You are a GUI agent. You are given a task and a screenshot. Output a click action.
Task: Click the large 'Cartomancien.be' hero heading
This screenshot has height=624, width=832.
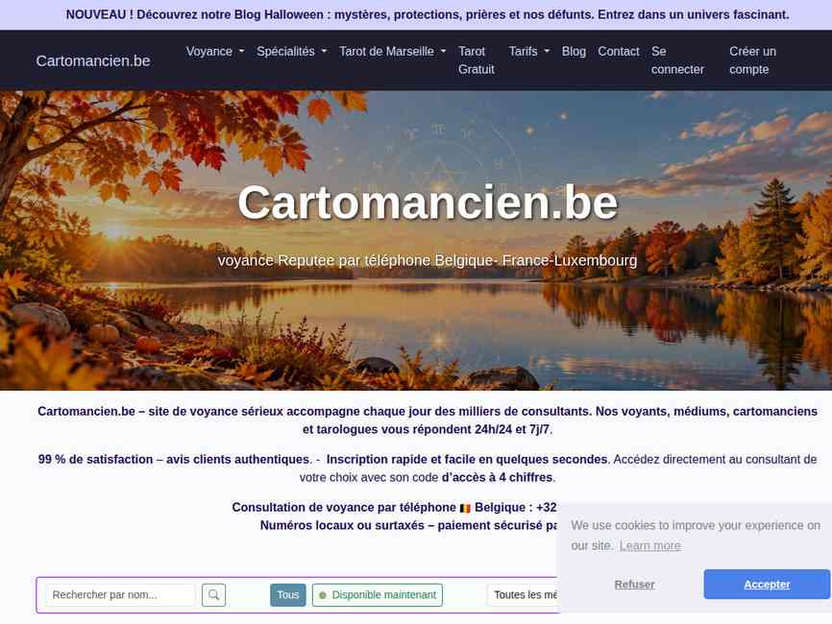click(428, 203)
